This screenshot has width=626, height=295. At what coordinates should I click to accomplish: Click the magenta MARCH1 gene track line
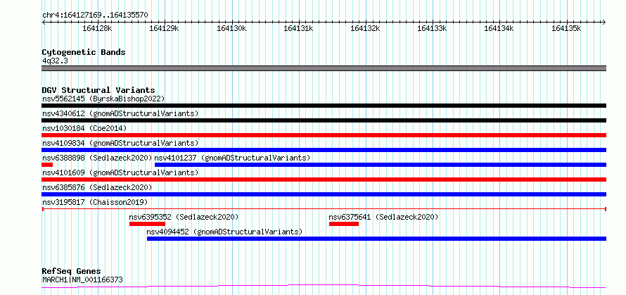coord(324,287)
